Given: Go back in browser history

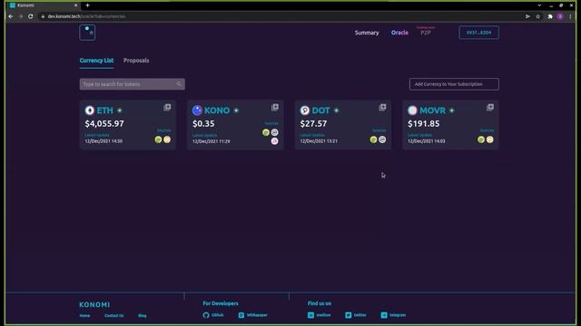Looking at the screenshot, I should point(11,16).
